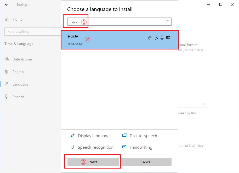Click the Settings window vertical scrollbar
239x173 pixels.
tap(238, 76)
